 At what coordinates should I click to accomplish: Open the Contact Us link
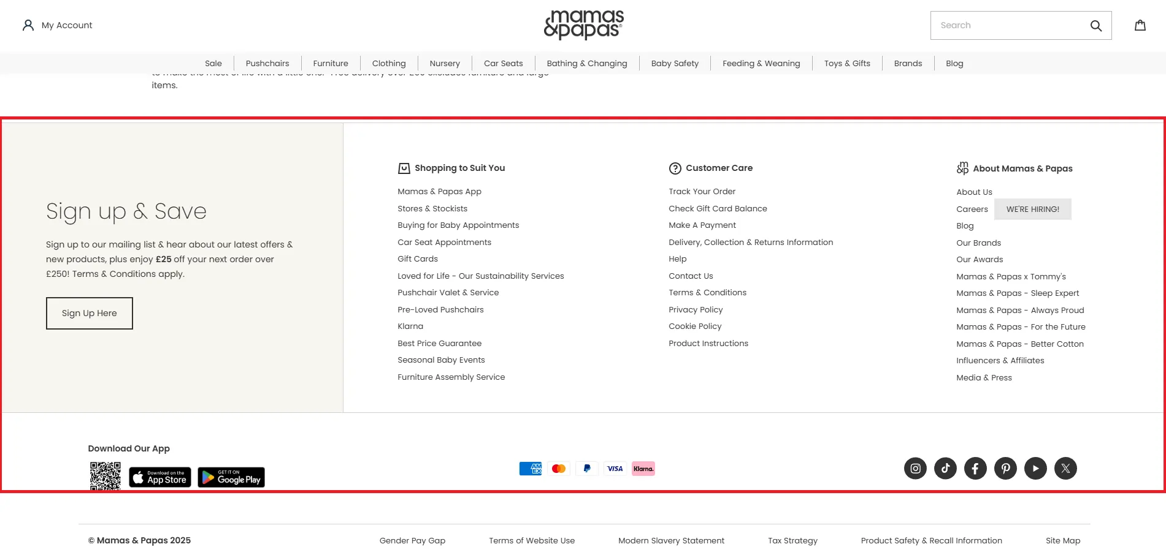[x=691, y=276]
